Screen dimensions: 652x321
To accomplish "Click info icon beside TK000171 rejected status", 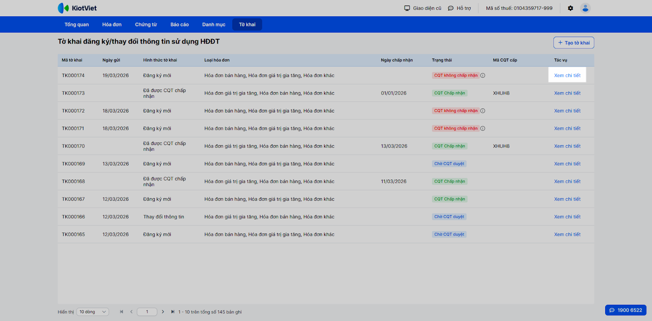I will (483, 128).
